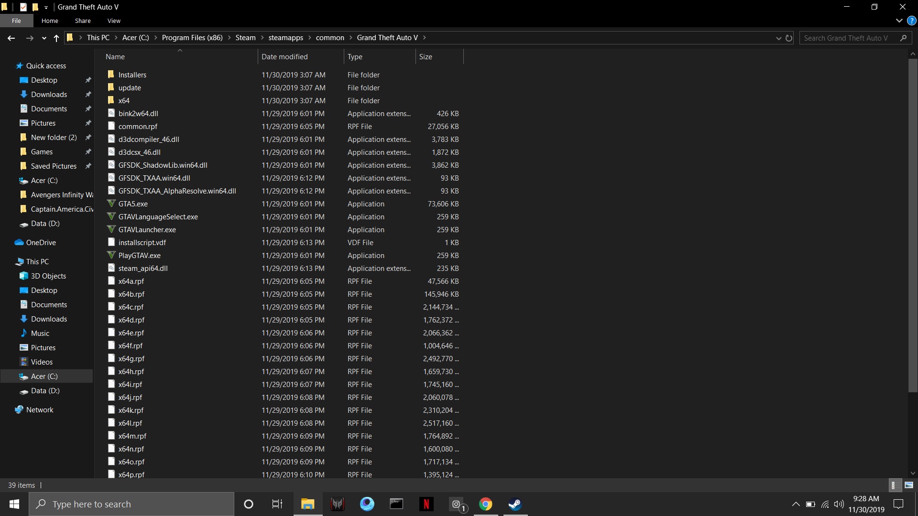Open the recent locations dropdown arrow
This screenshot has width=918, height=516.
point(44,38)
